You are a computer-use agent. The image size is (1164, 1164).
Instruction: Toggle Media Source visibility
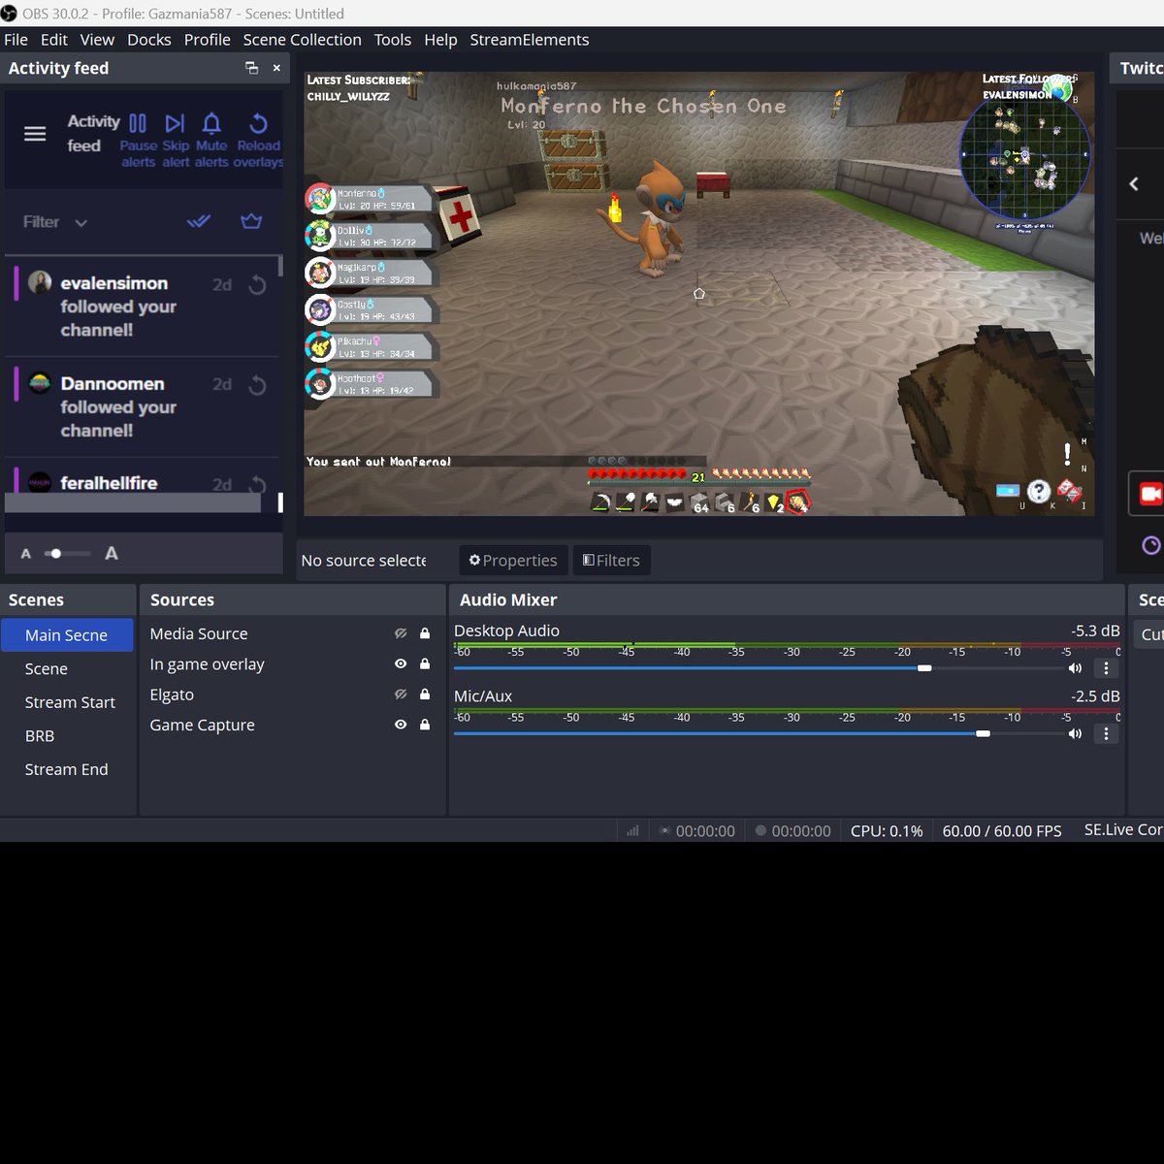(401, 633)
